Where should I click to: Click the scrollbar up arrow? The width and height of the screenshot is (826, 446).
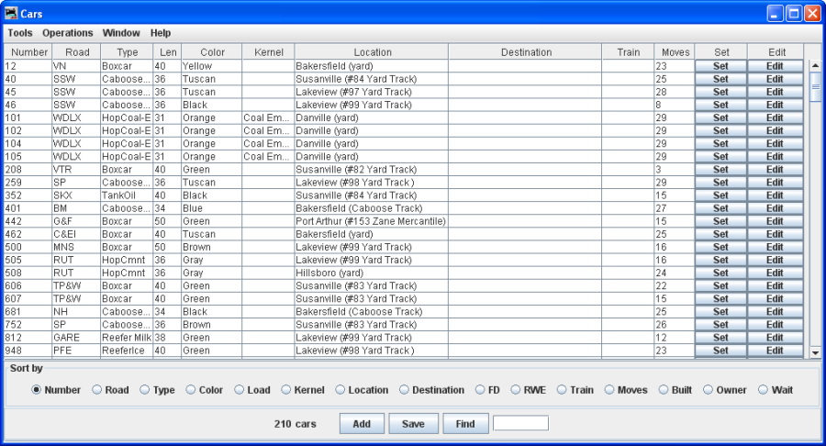click(x=814, y=66)
